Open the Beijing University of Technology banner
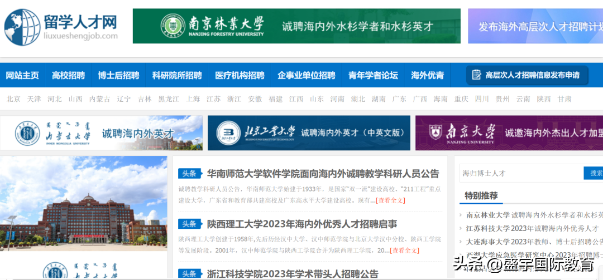The image size is (603, 280). pyautogui.click(x=309, y=132)
